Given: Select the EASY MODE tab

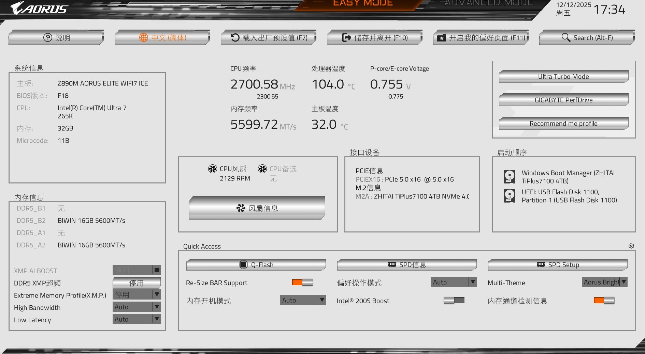Looking at the screenshot, I should click(x=363, y=3).
